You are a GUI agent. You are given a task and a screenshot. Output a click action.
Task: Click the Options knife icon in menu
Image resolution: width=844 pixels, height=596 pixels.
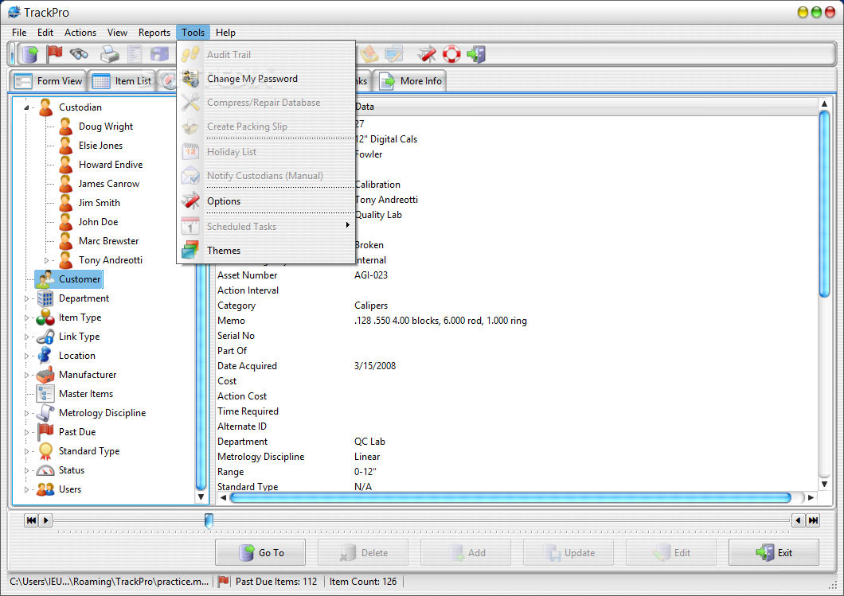coord(190,201)
